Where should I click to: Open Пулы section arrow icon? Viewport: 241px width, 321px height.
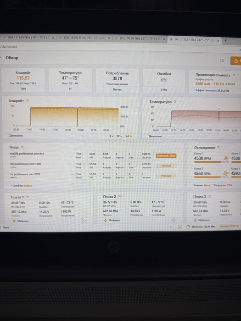pos(22,147)
